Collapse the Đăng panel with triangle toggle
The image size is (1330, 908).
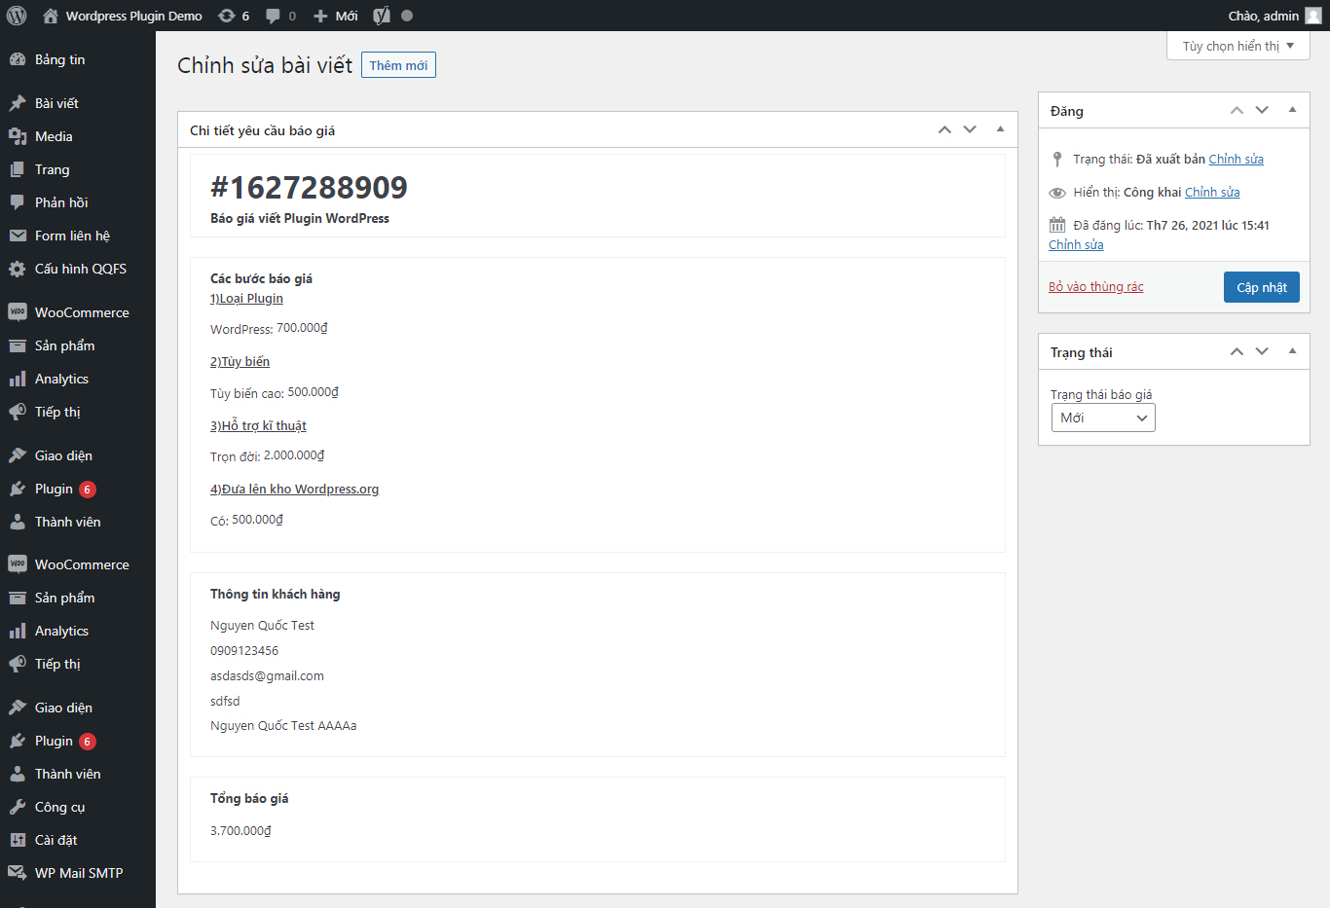tap(1292, 110)
